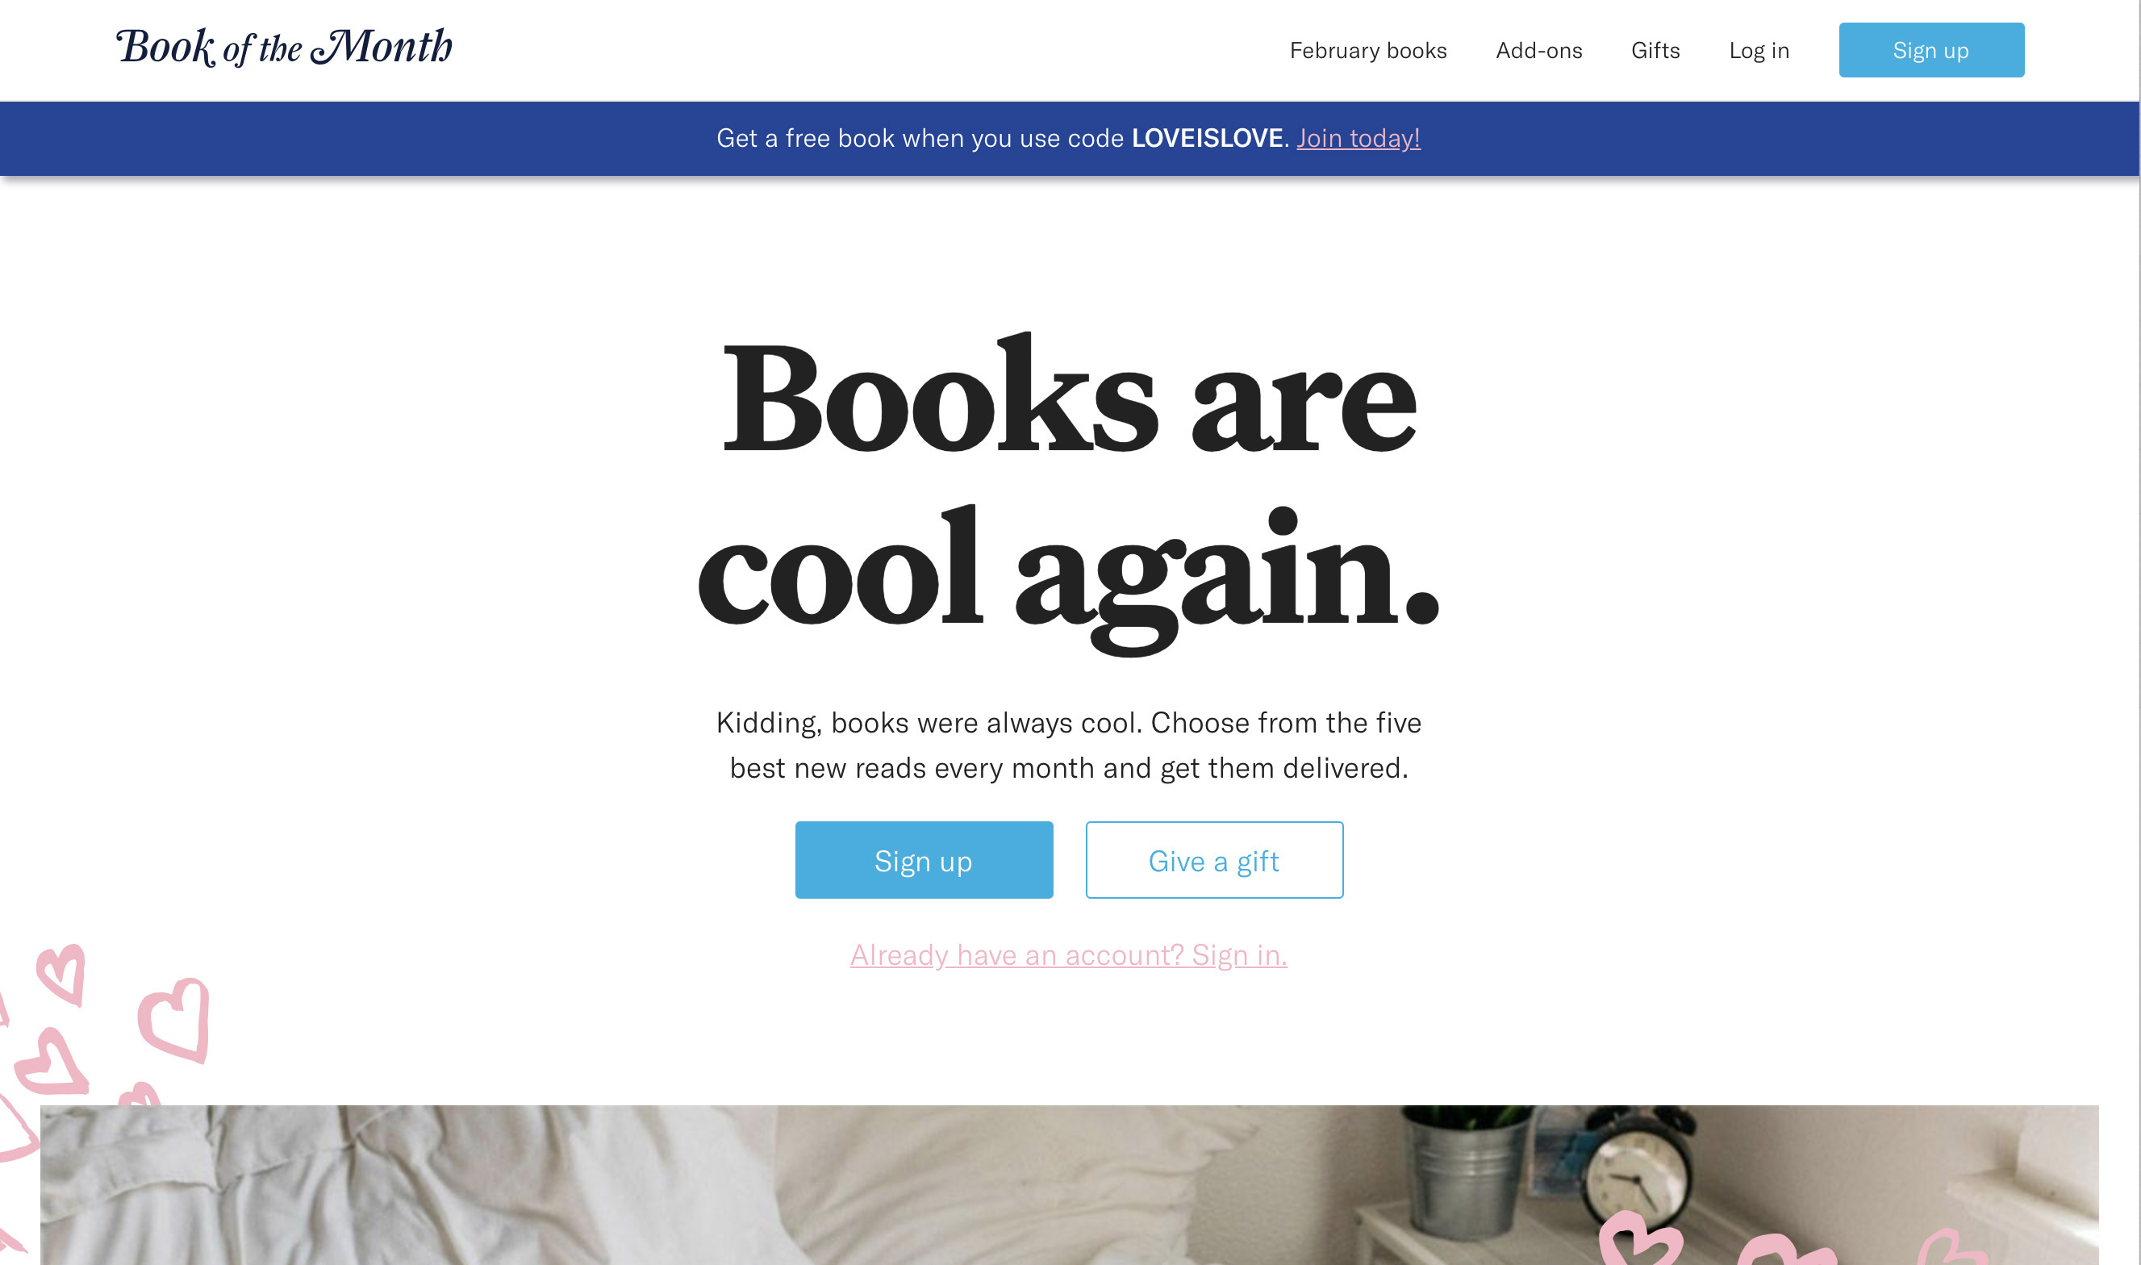
Task: Go to the Gifts page
Action: pyautogui.click(x=1655, y=50)
